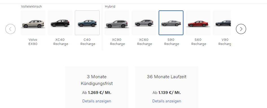Click the XC90 Recharge text label
This screenshot has height=108, width=267.
(x=117, y=42)
